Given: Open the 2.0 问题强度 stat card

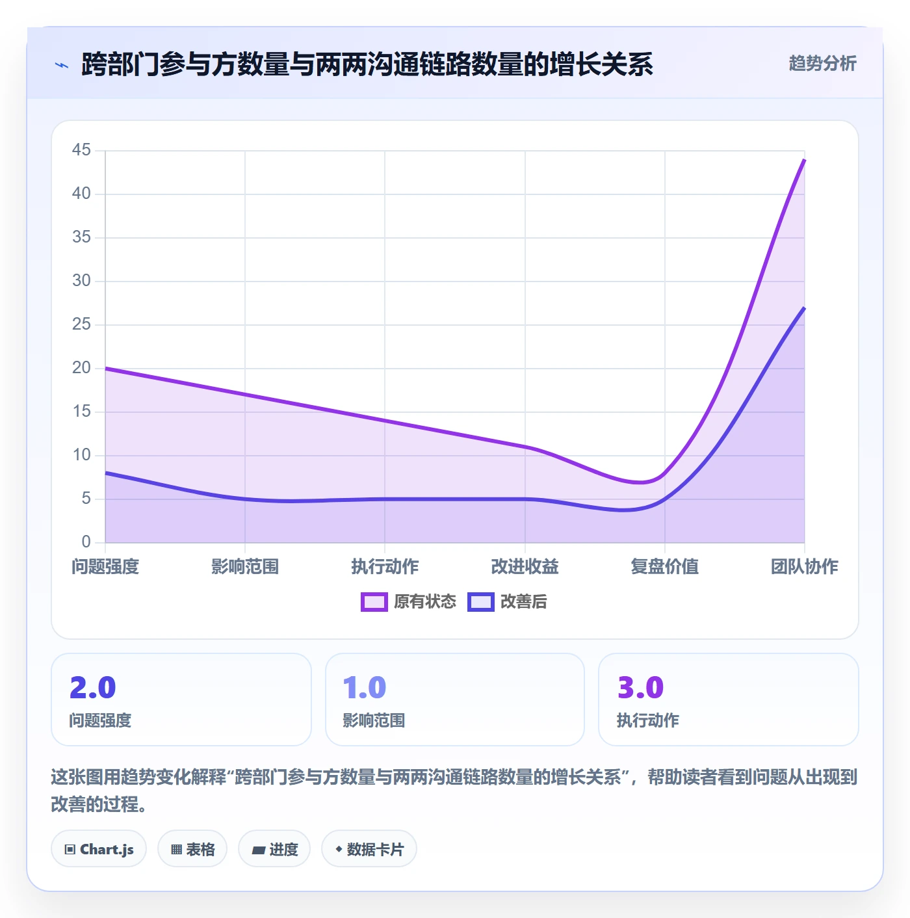Looking at the screenshot, I should 181,700.
